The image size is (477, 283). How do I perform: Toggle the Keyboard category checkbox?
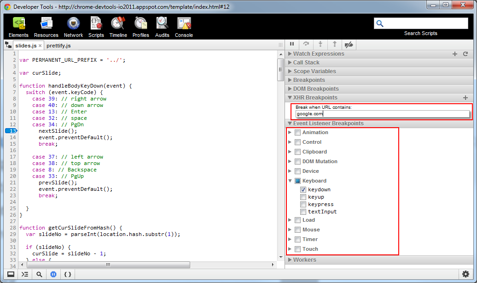coord(298,181)
